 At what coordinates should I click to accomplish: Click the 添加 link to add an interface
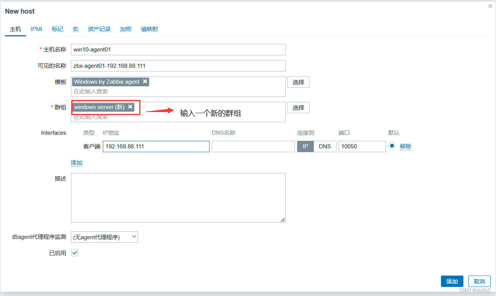[76, 162]
